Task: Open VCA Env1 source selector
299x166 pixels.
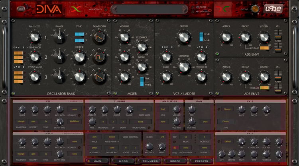Action: tap(163, 109)
